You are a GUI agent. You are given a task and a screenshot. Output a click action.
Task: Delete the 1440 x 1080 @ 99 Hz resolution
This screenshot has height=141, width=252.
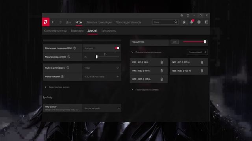(162, 70)
